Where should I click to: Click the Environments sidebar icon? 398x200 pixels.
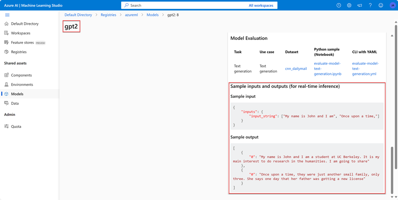pos(7,85)
